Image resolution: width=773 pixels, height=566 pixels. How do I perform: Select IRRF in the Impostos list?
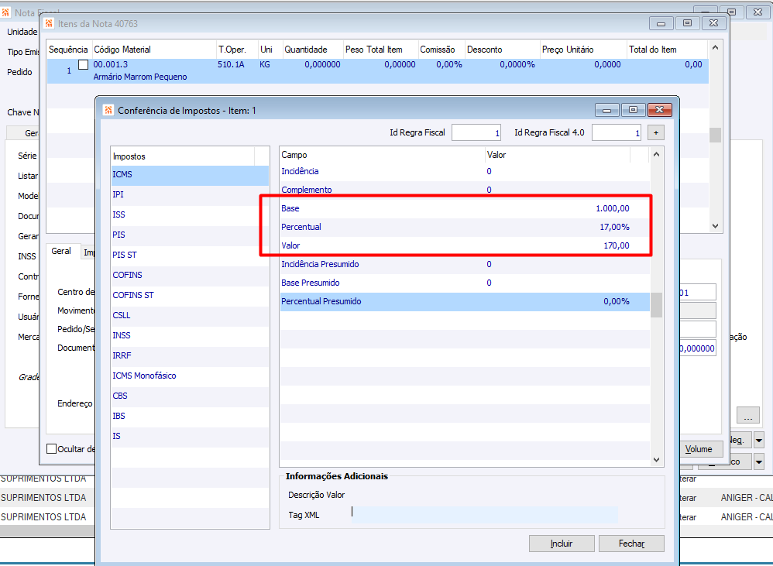(190, 355)
